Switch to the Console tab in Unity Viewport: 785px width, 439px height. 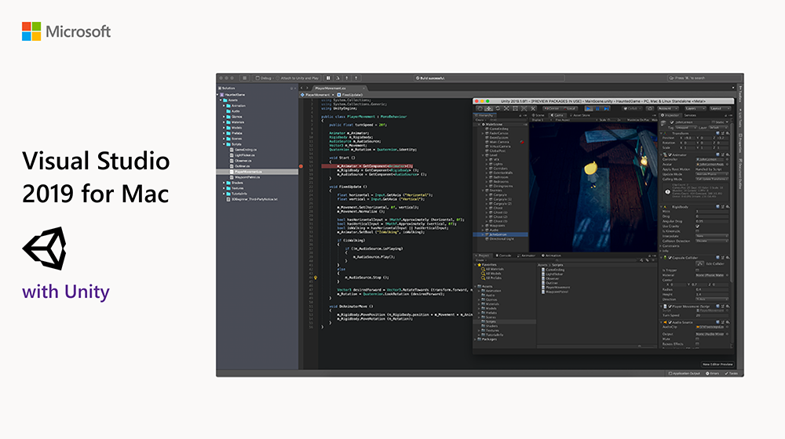click(x=504, y=256)
